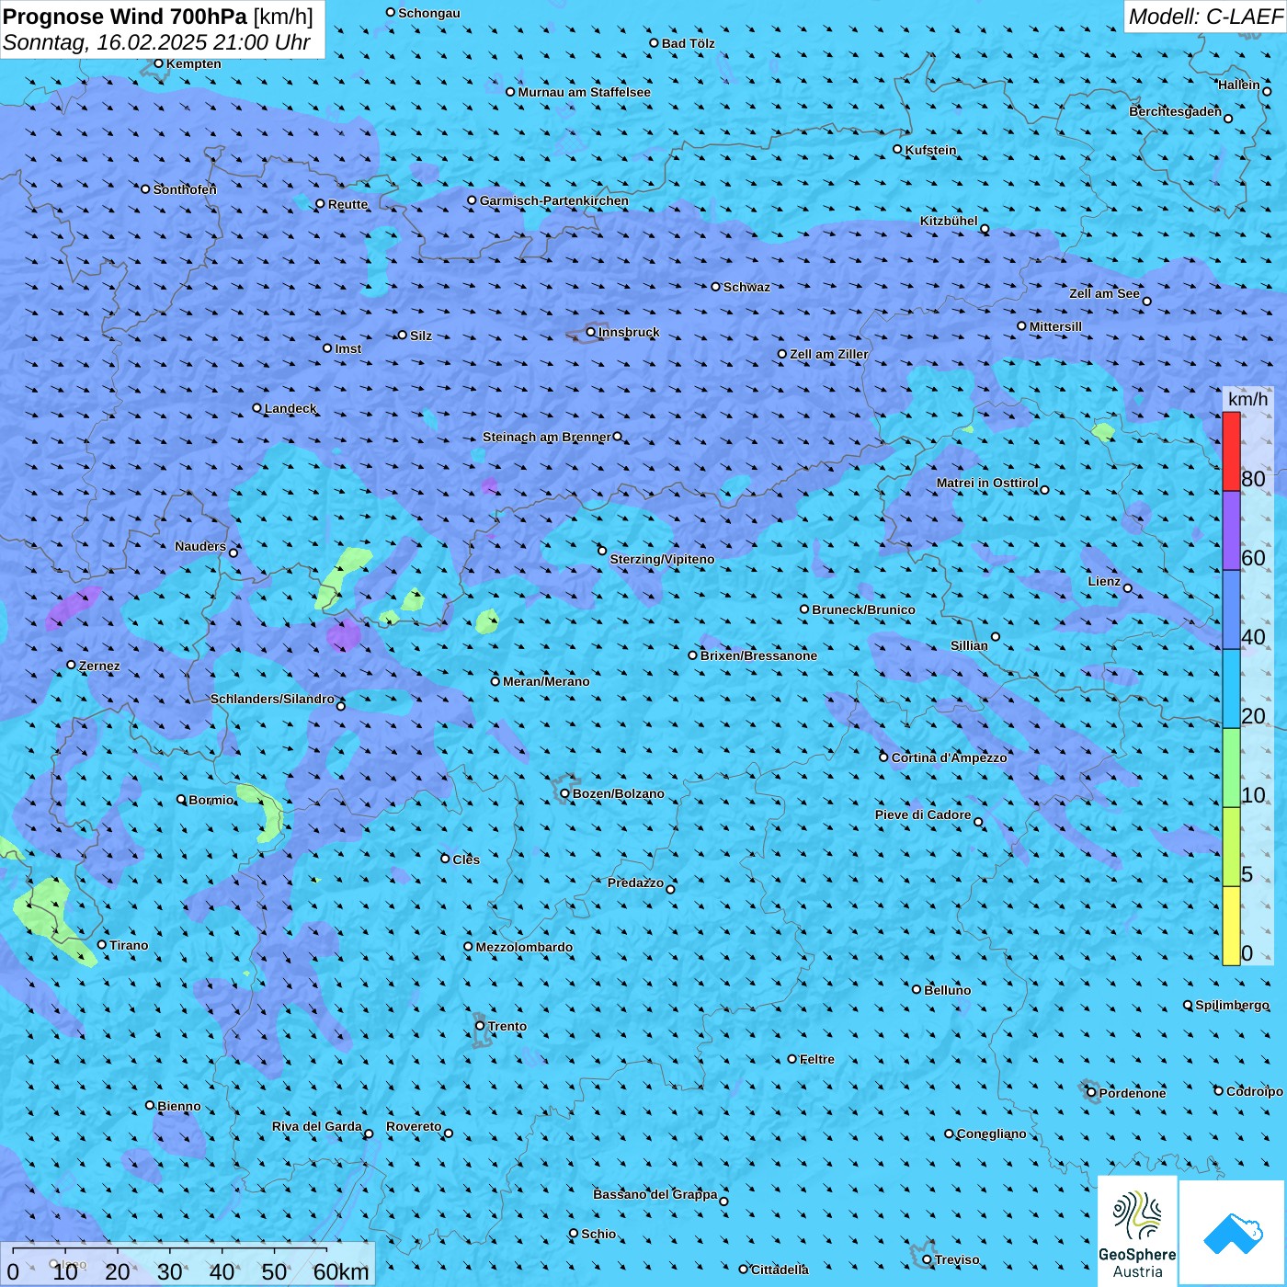
Task: Click the Codroipo label
Action: coord(1255,1091)
